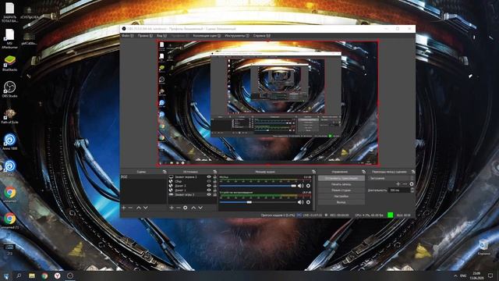The width and height of the screenshot is (499, 281).
Task: Open the Справка menu
Action: click(x=262, y=36)
